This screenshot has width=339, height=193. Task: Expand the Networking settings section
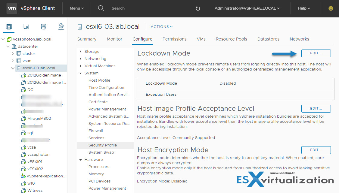coord(80,59)
